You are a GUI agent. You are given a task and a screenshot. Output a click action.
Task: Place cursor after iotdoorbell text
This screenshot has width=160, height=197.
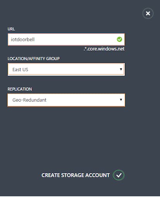(35, 39)
